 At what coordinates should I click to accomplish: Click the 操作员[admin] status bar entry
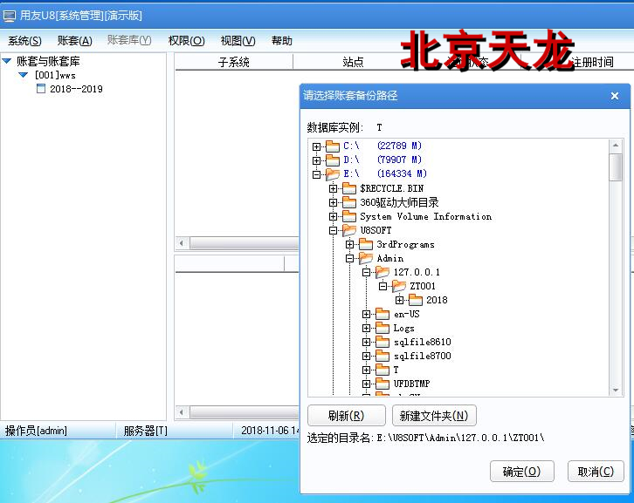(37, 431)
